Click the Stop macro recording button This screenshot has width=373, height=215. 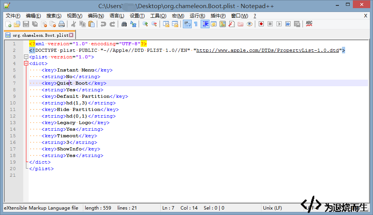click(270, 24)
